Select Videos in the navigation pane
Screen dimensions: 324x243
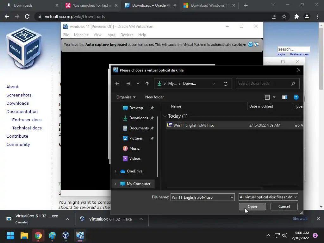click(135, 159)
